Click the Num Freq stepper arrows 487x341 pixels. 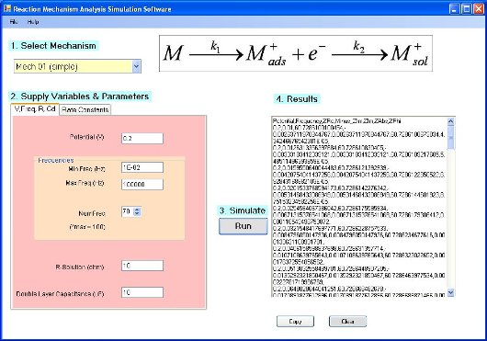click(x=137, y=211)
